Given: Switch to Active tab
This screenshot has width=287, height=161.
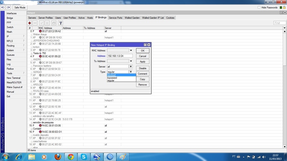Looking at the screenshot, I should point(81,18).
